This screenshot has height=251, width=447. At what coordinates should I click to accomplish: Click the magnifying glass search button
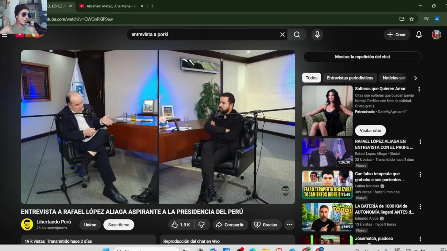tap(297, 35)
